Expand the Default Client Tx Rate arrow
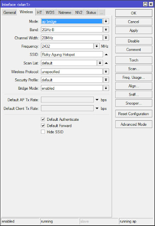This screenshot has height=226, width=155. coord(97,108)
